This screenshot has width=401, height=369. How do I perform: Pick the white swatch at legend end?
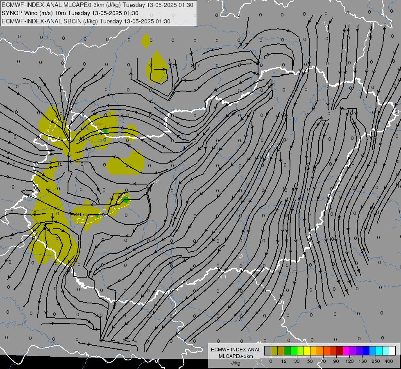coord(392,351)
